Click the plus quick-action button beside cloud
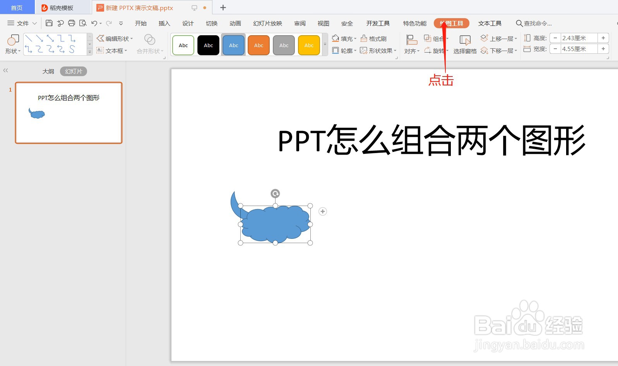The height and width of the screenshot is (366, 618). point(323,211)
